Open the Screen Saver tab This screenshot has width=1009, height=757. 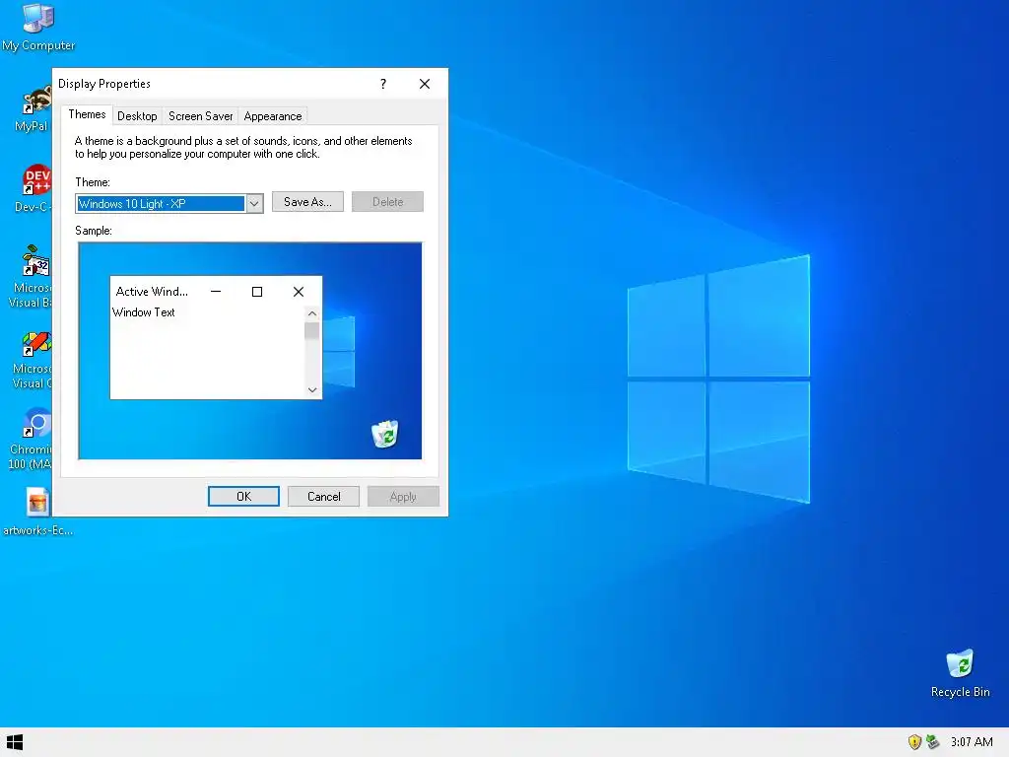(201, 116)
